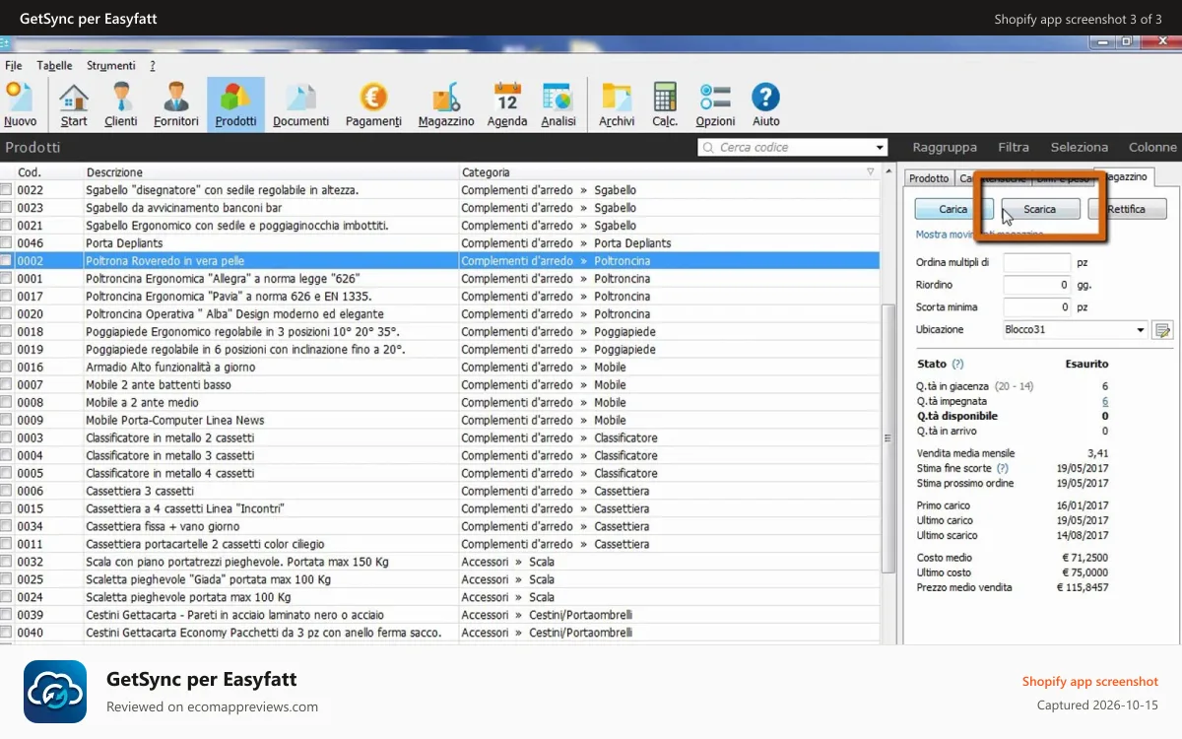Focus the Cerca codice search field
Image resolution: width=1182 pixels, height=739 pixels.
[x=793, y=148]
